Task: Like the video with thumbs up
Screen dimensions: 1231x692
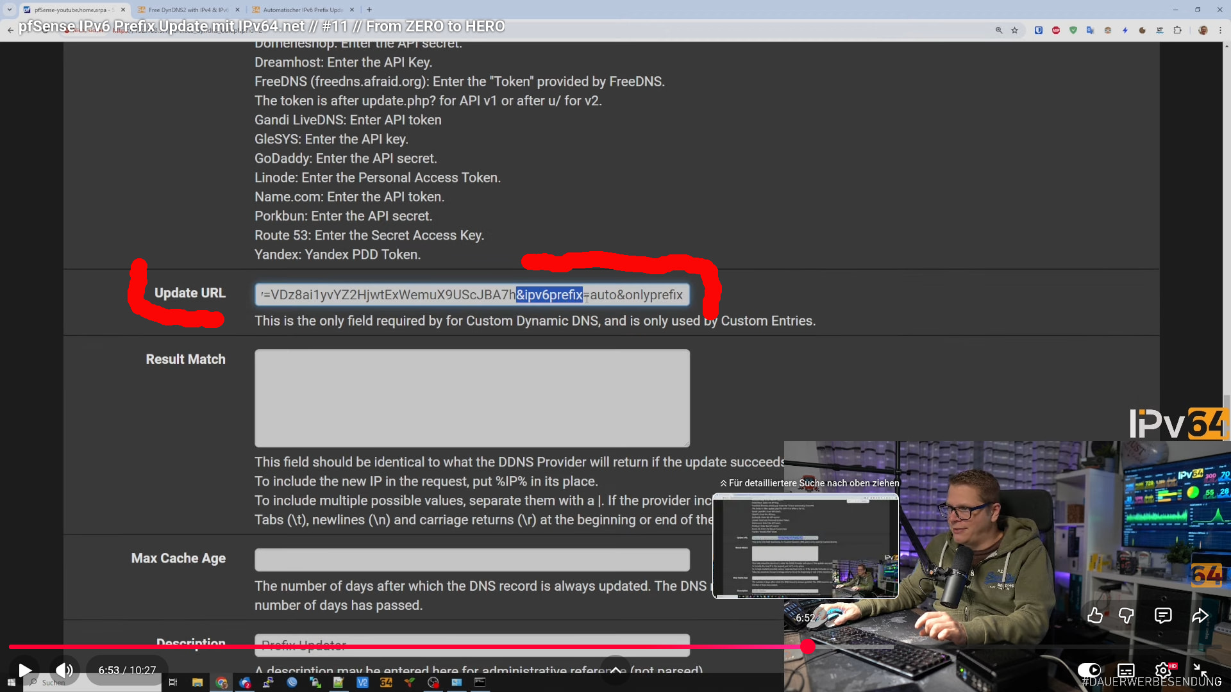Action: point(1095,616)
